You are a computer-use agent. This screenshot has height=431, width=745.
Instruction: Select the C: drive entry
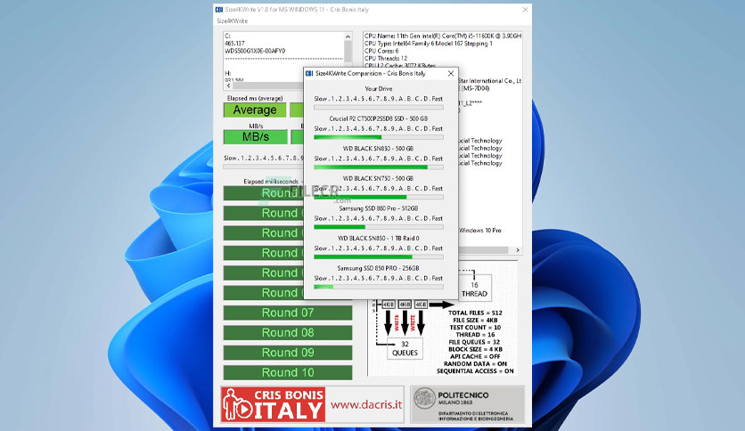click(227, 37)
